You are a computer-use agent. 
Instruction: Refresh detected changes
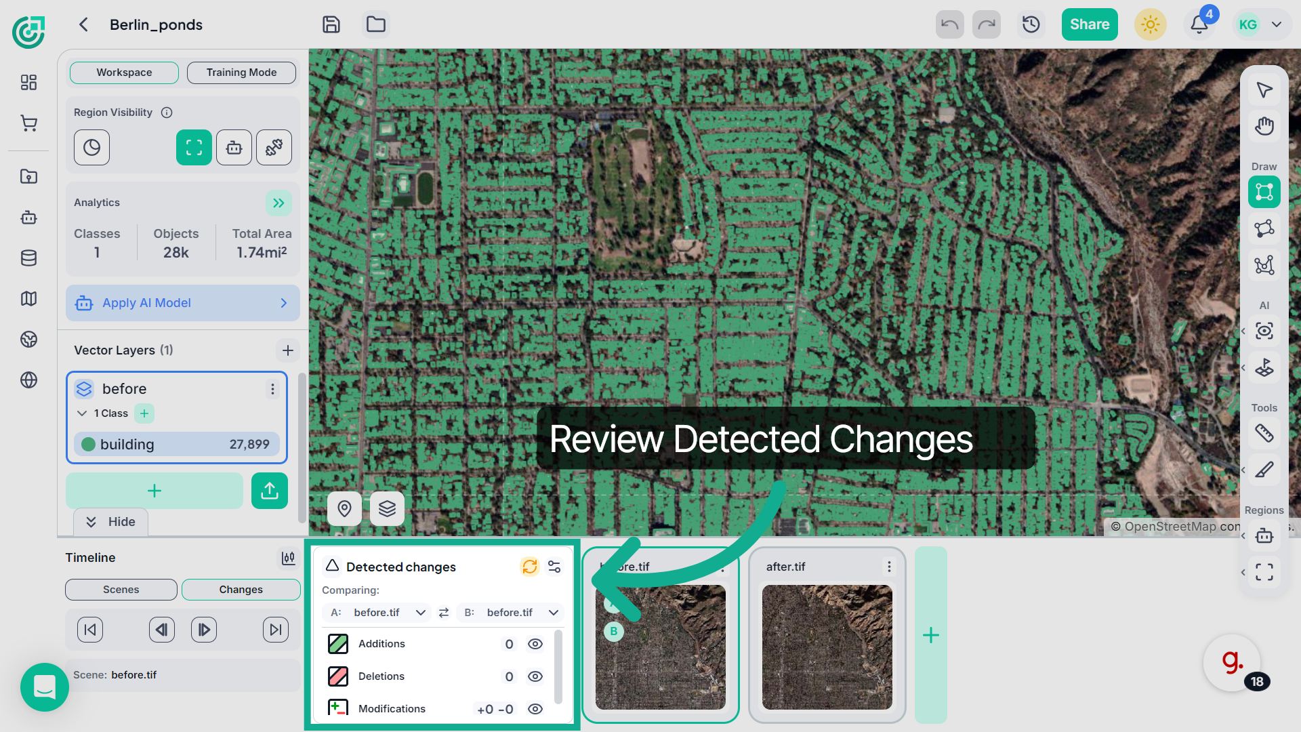point(529,567)
